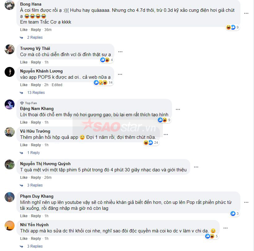Image resolution: width=254 pixels, height=251 pixels.
Task: Open Vũ Hữu Trường's profile picture
Action: point(10,132)
